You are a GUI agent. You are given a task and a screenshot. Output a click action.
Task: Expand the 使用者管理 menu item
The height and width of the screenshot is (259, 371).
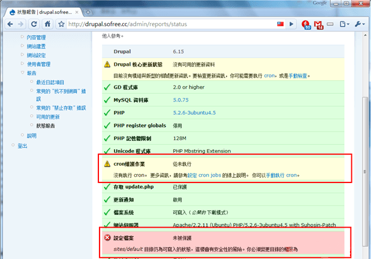[22, 64]
